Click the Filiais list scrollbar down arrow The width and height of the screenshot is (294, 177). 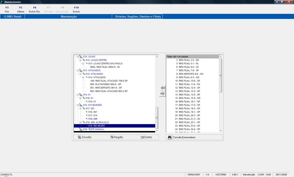click(x=221, y=131)
